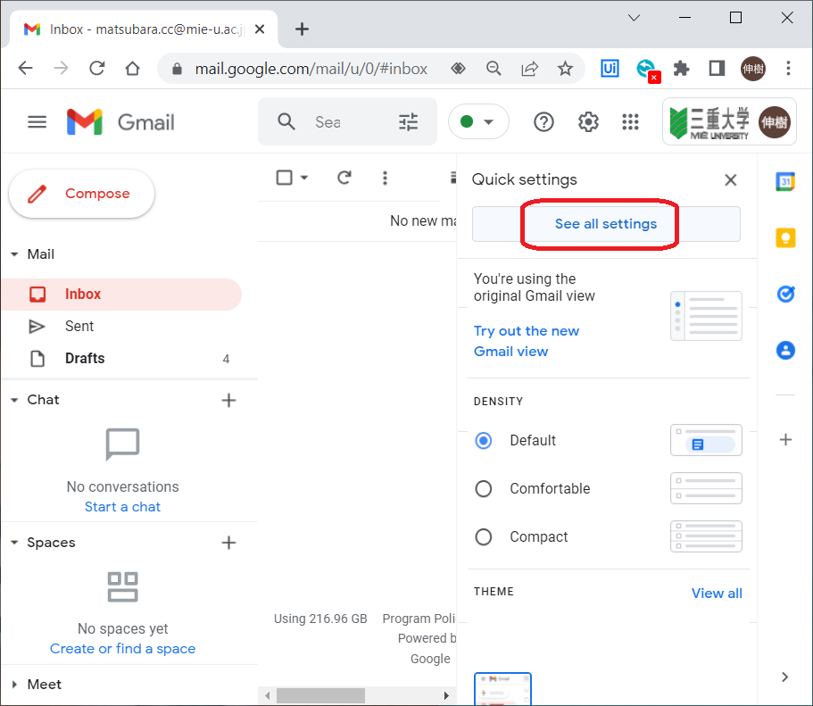Hide the side panel chevron
813x706 pixels.
(785, 677)
